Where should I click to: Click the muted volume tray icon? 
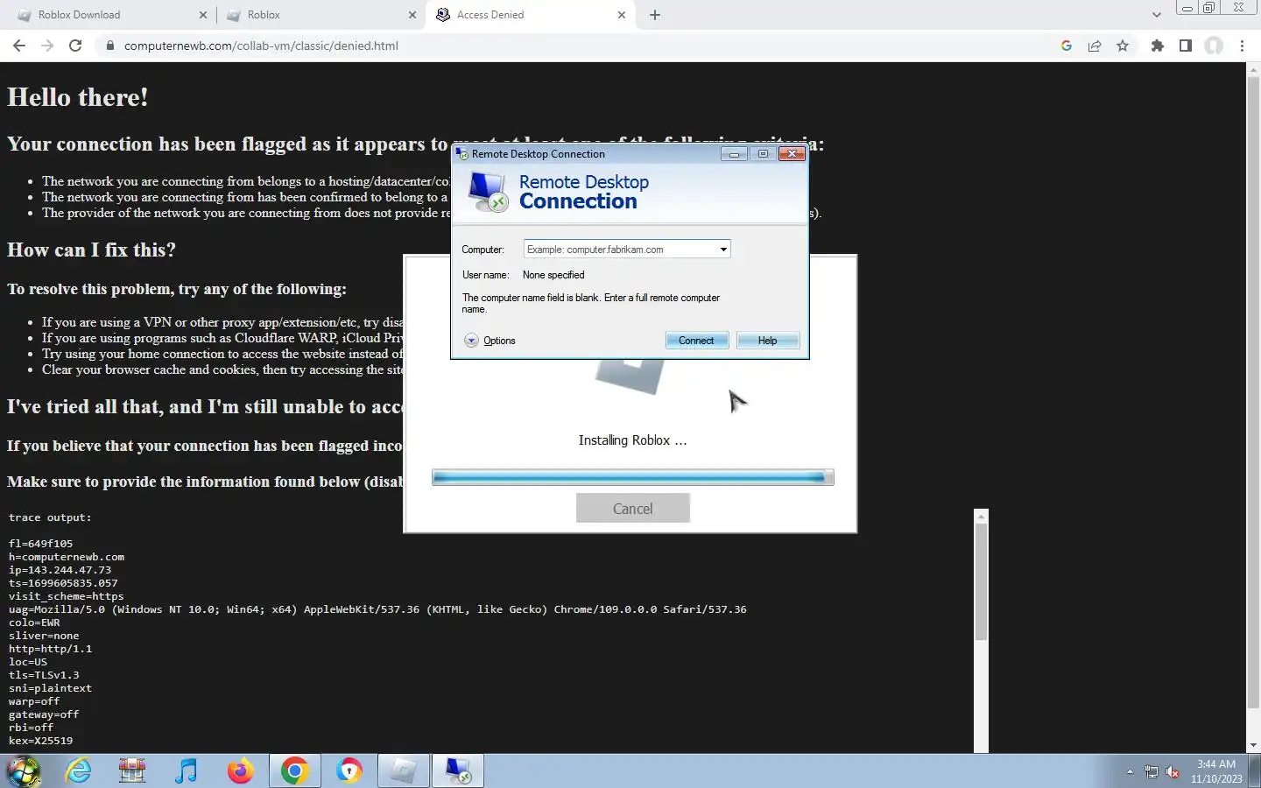(x=1173, y=771)
